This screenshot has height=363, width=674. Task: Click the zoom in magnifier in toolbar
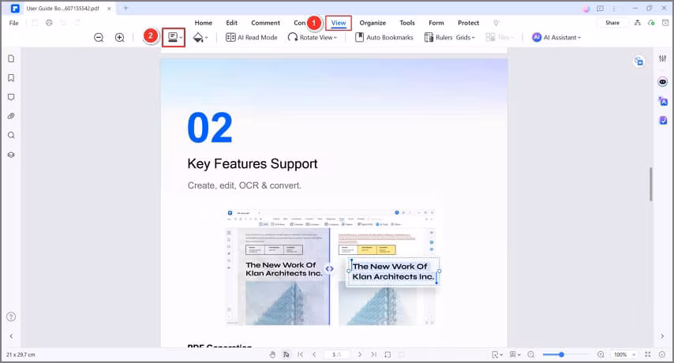coord(119,37)
